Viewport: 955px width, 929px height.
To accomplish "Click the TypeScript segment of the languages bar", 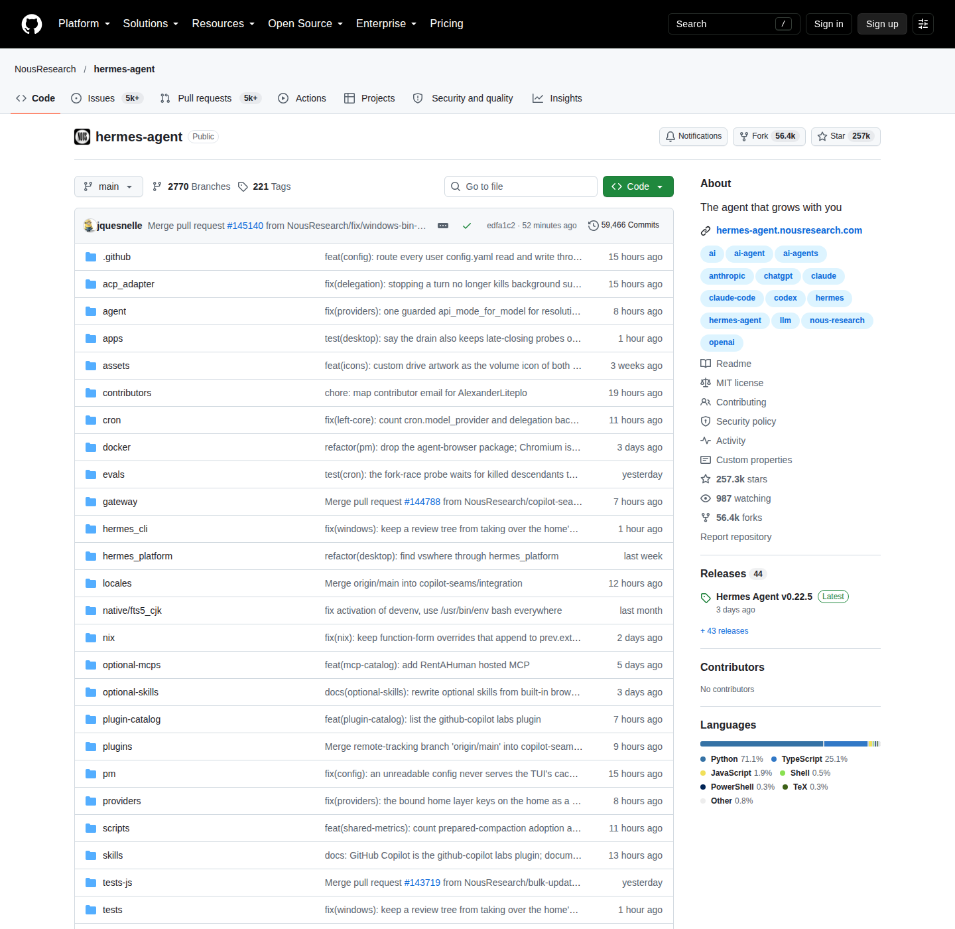I will click(846, 744).
